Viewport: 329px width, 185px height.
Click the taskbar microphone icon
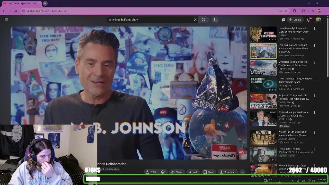[x=298, y=181]
